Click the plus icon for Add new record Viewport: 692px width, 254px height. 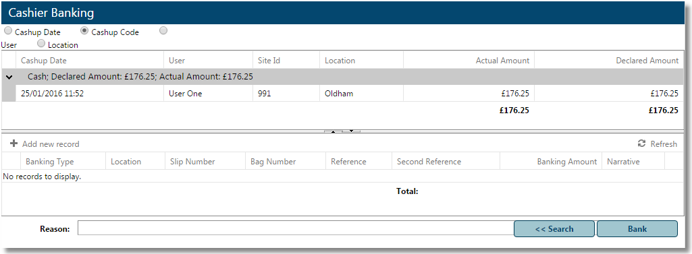(14, 144)
